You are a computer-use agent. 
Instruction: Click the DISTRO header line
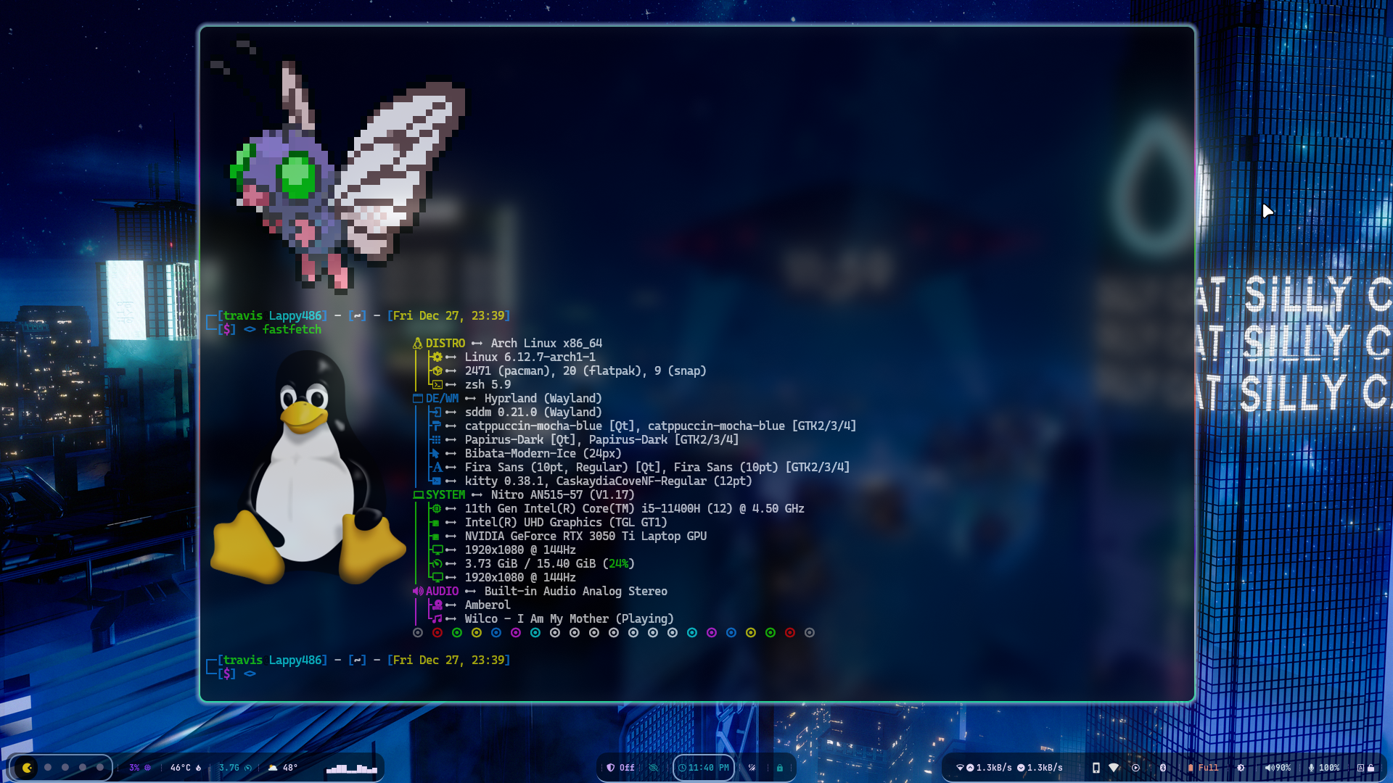[507, 343]
